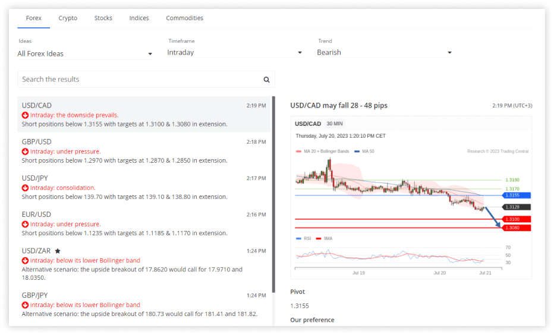The width and height of the screenshot is (554, 335).
Task: Click in the Search the results field
Action: tap(140, 80)
